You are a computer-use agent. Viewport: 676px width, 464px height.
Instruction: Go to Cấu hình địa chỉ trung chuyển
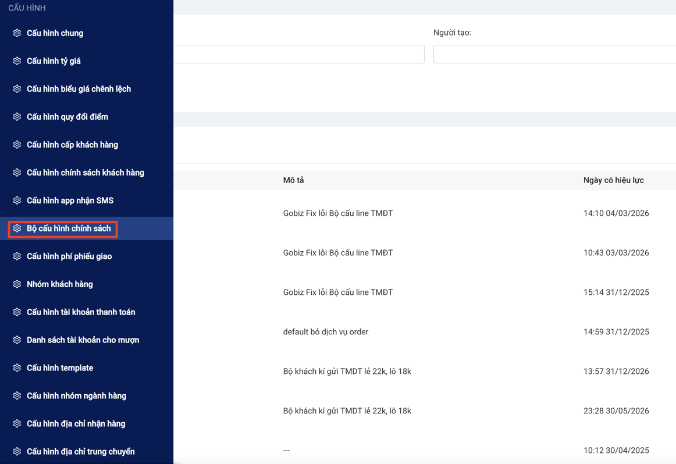[80, 452]
